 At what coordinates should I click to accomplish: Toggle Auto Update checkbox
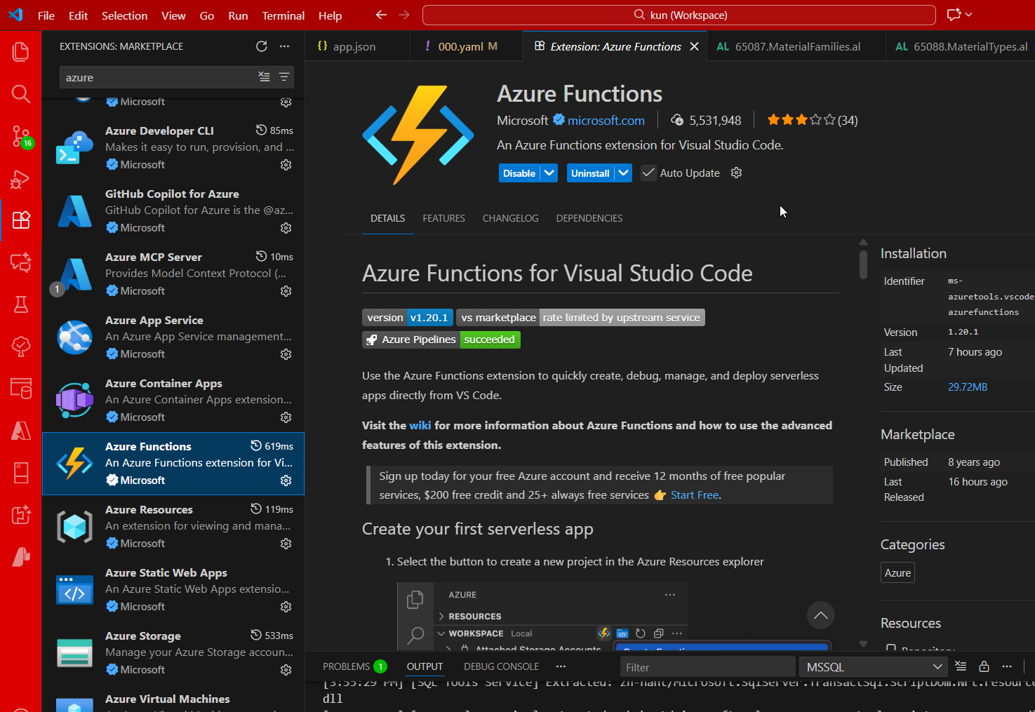pos(648,173)
